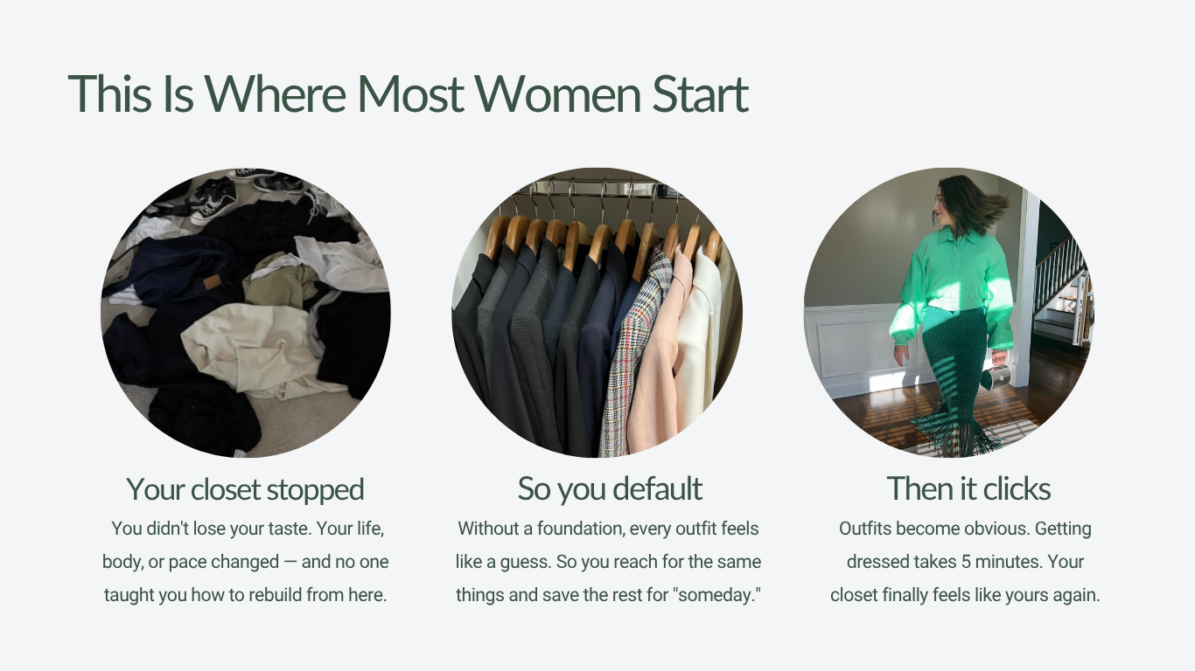
Task: Click the text 'closet finally feels like yours again.'
Action: point(965,595)
